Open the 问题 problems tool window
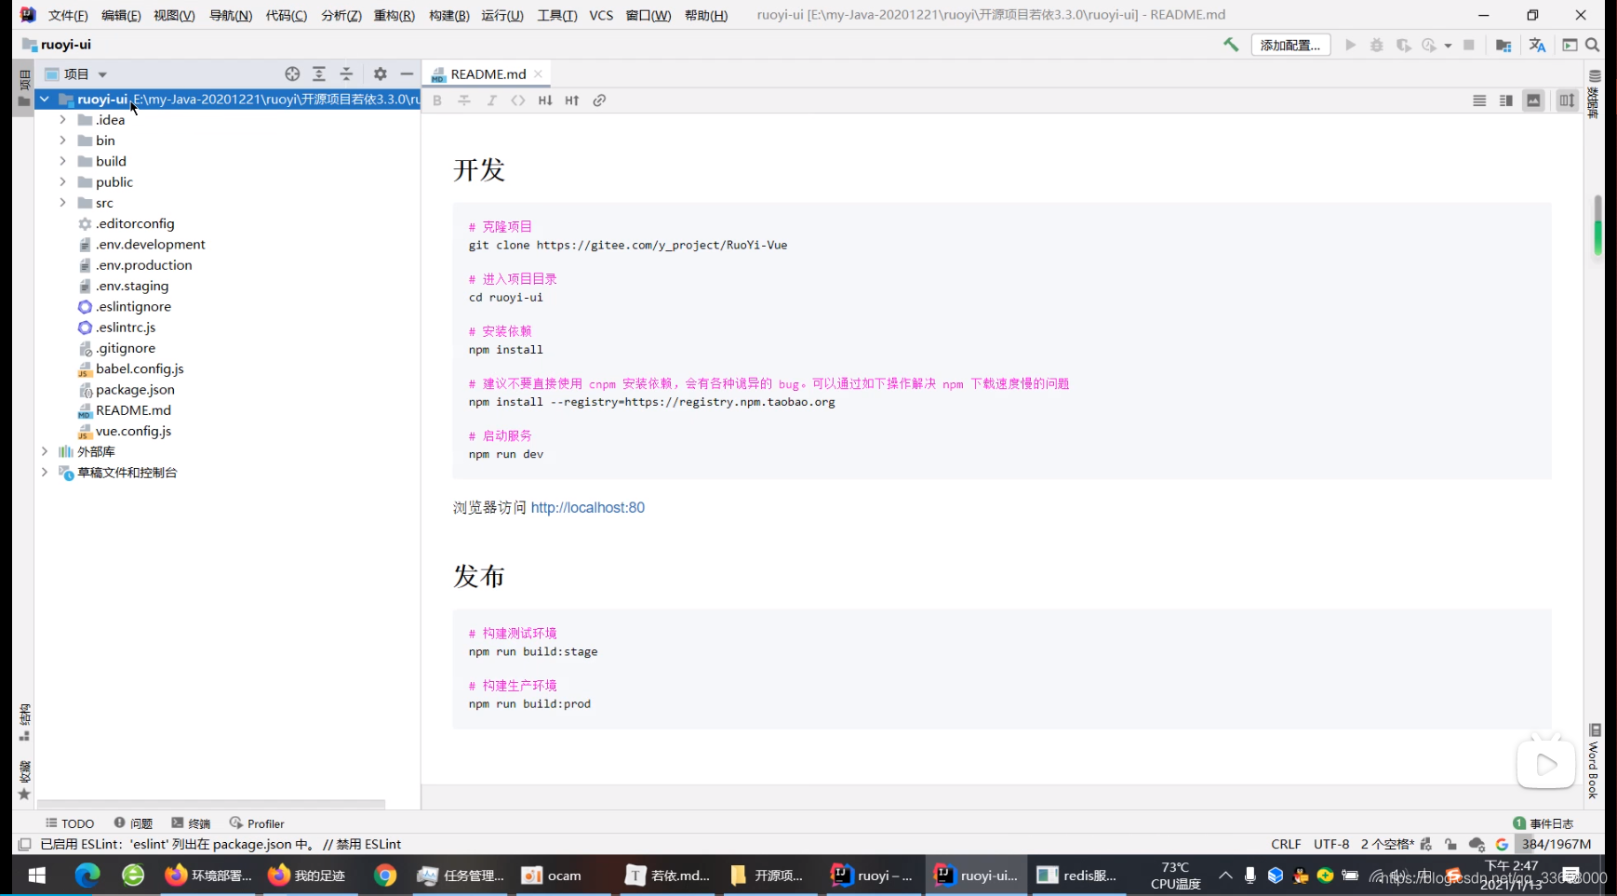Screen dimensions: 1617x896 pos(133,823)
